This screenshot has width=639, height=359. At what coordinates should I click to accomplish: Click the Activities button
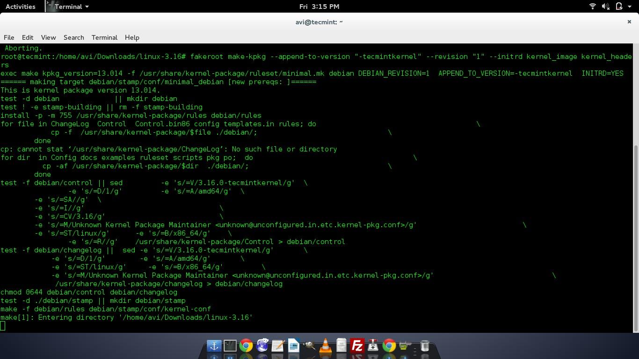click(20, 6)
